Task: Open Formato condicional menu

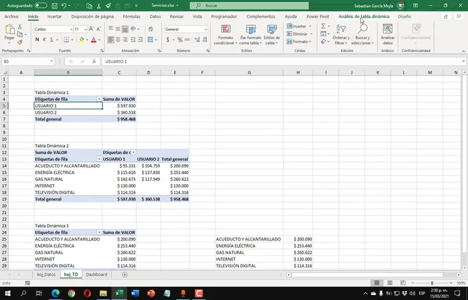Action: [226, 35]
